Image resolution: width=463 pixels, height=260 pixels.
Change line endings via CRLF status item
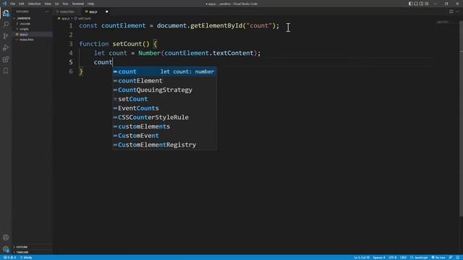(403, 257)
